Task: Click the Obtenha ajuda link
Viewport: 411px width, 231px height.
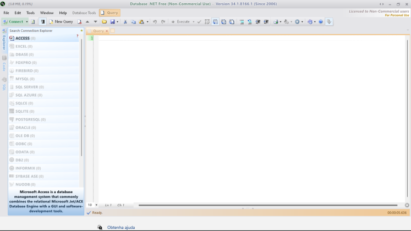Action: pos(121,227)
